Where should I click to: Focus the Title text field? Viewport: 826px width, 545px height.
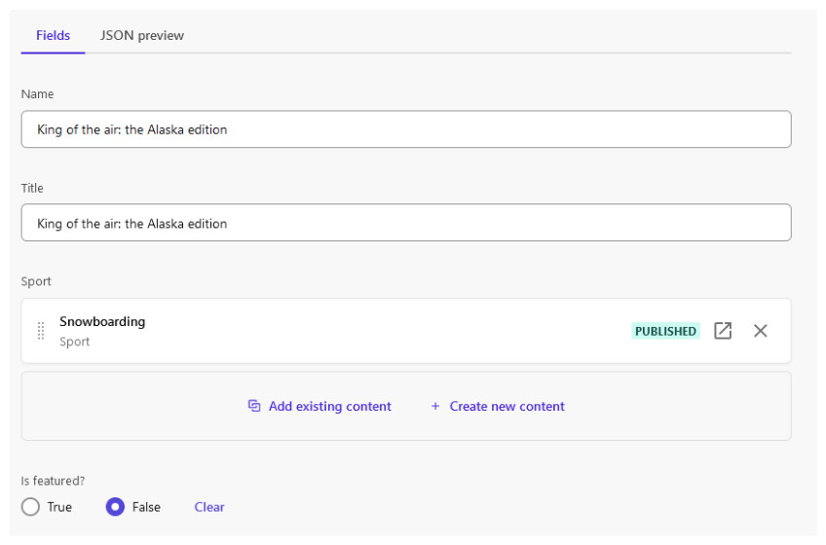tap(406, 223)
